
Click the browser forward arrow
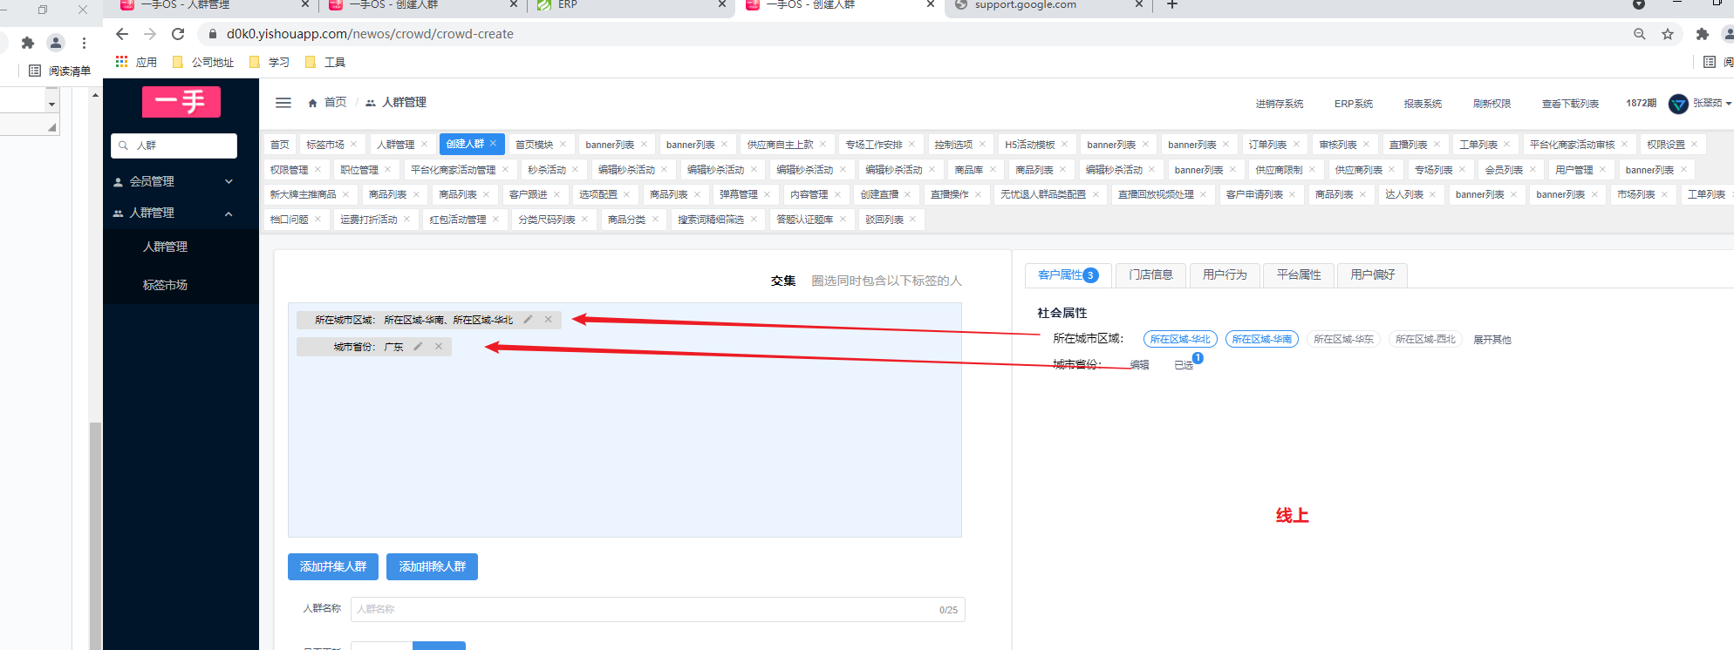point(150,34)
